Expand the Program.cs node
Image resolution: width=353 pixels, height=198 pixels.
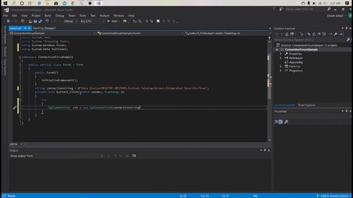pos(281,71)
